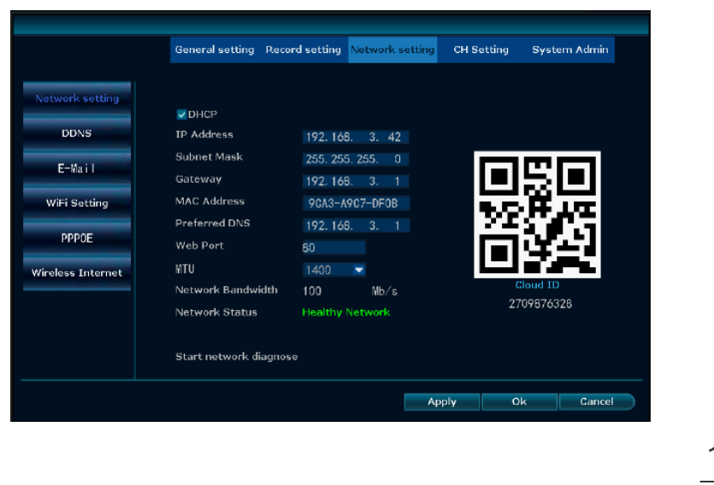
Task: Click the IP Address field
Action: click(x=356, y=137)
